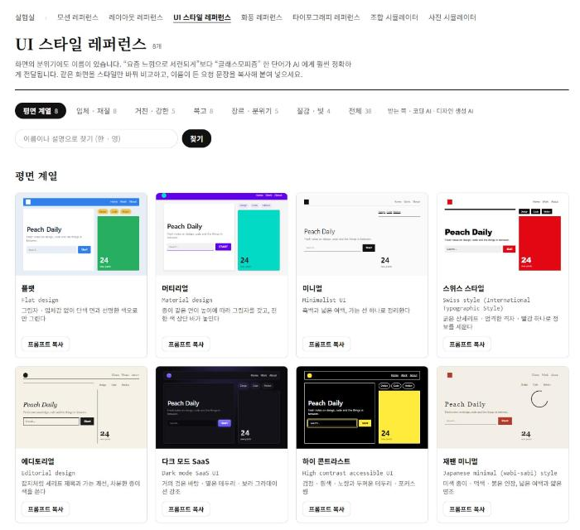Open the 스위스 스타일 preview thumbnail
This screenshot has width=580, height=530.
pos(503,234)
